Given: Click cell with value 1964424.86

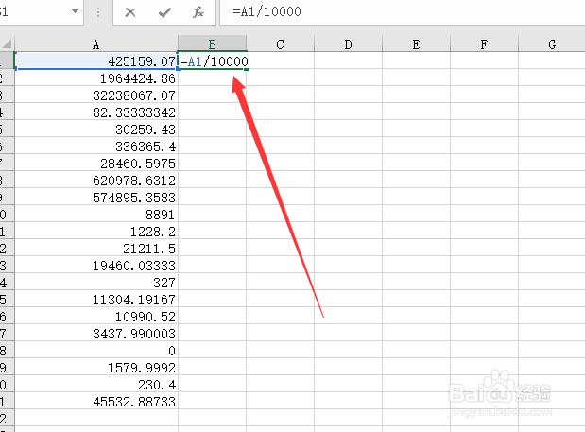Looking at the screenshot, I should click(x=96, y=78).
